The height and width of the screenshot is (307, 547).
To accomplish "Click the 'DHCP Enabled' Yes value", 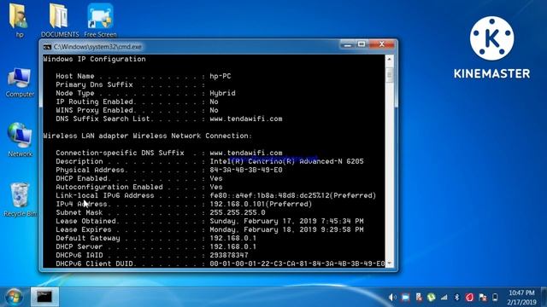I will [x=216, y=178].
